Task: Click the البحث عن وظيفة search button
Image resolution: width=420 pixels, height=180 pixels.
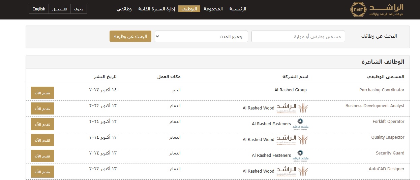Action: [x=130, y=37]
